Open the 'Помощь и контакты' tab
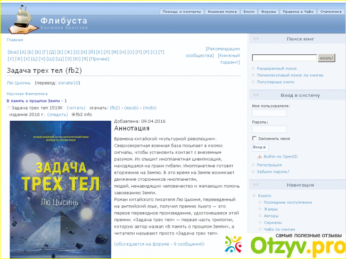346x259 pixels. [x=182, y=11]
